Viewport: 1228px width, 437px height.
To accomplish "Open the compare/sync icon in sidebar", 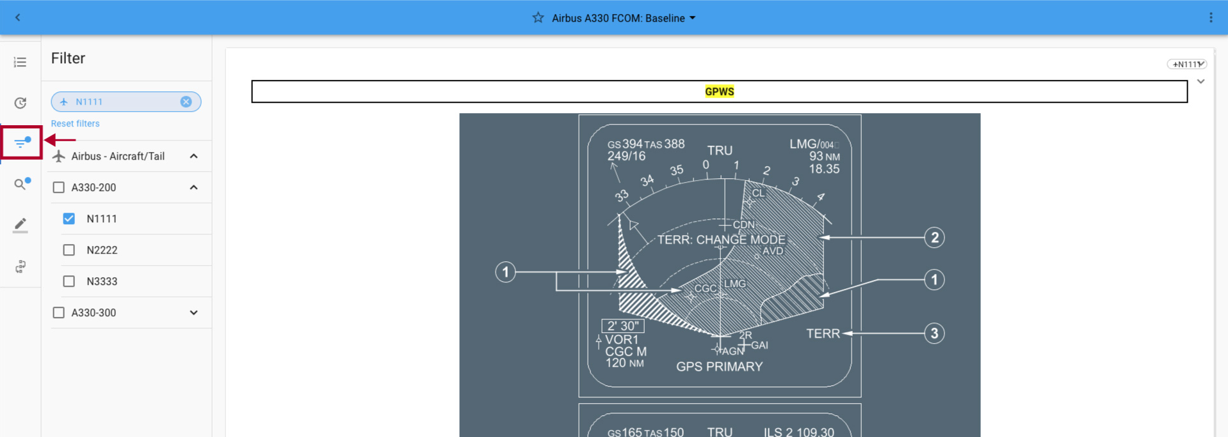I will 20,266.
